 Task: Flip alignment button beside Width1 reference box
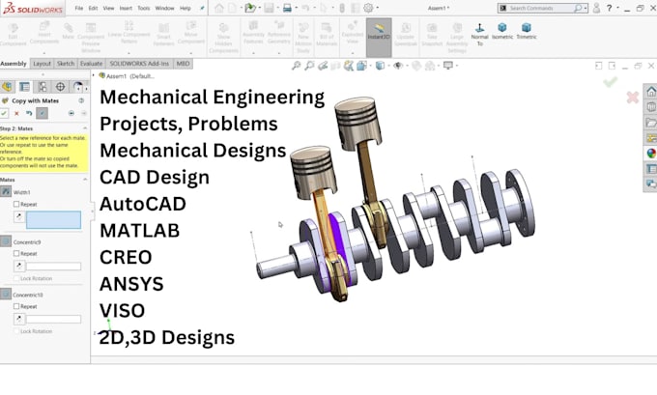(19, 216)
